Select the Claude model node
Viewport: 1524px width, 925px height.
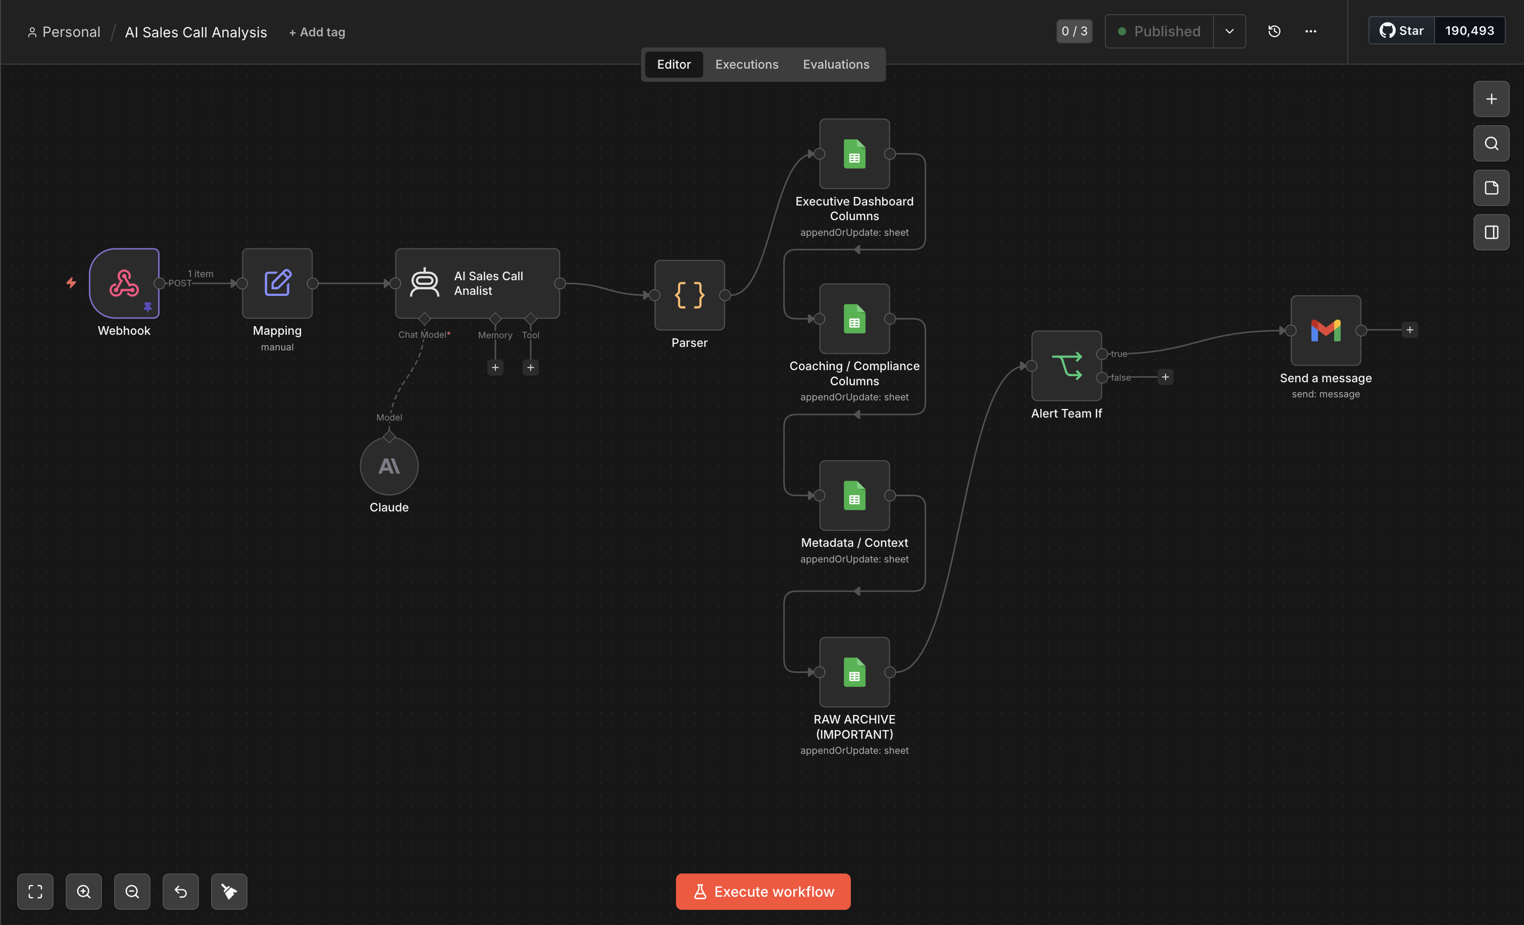389,466
